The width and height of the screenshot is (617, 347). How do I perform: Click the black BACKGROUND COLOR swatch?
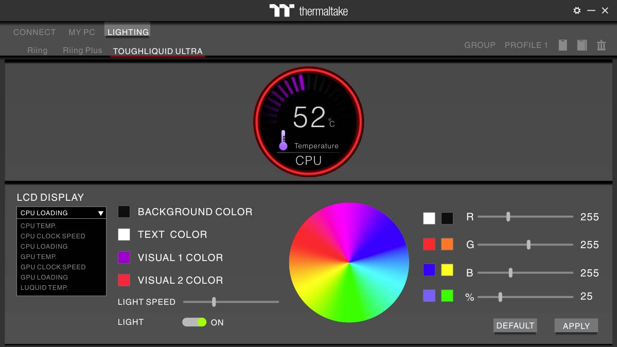[124, 212]
